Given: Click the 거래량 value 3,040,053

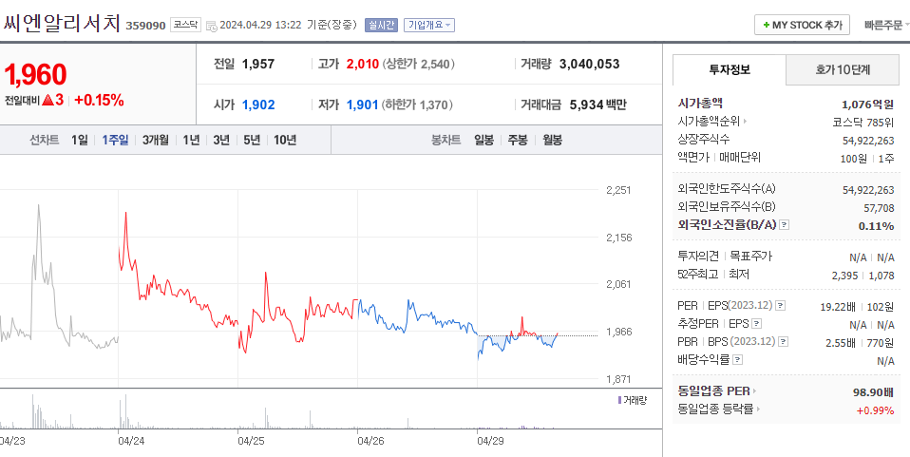Looking at the screenshot, I should (589, 64).
